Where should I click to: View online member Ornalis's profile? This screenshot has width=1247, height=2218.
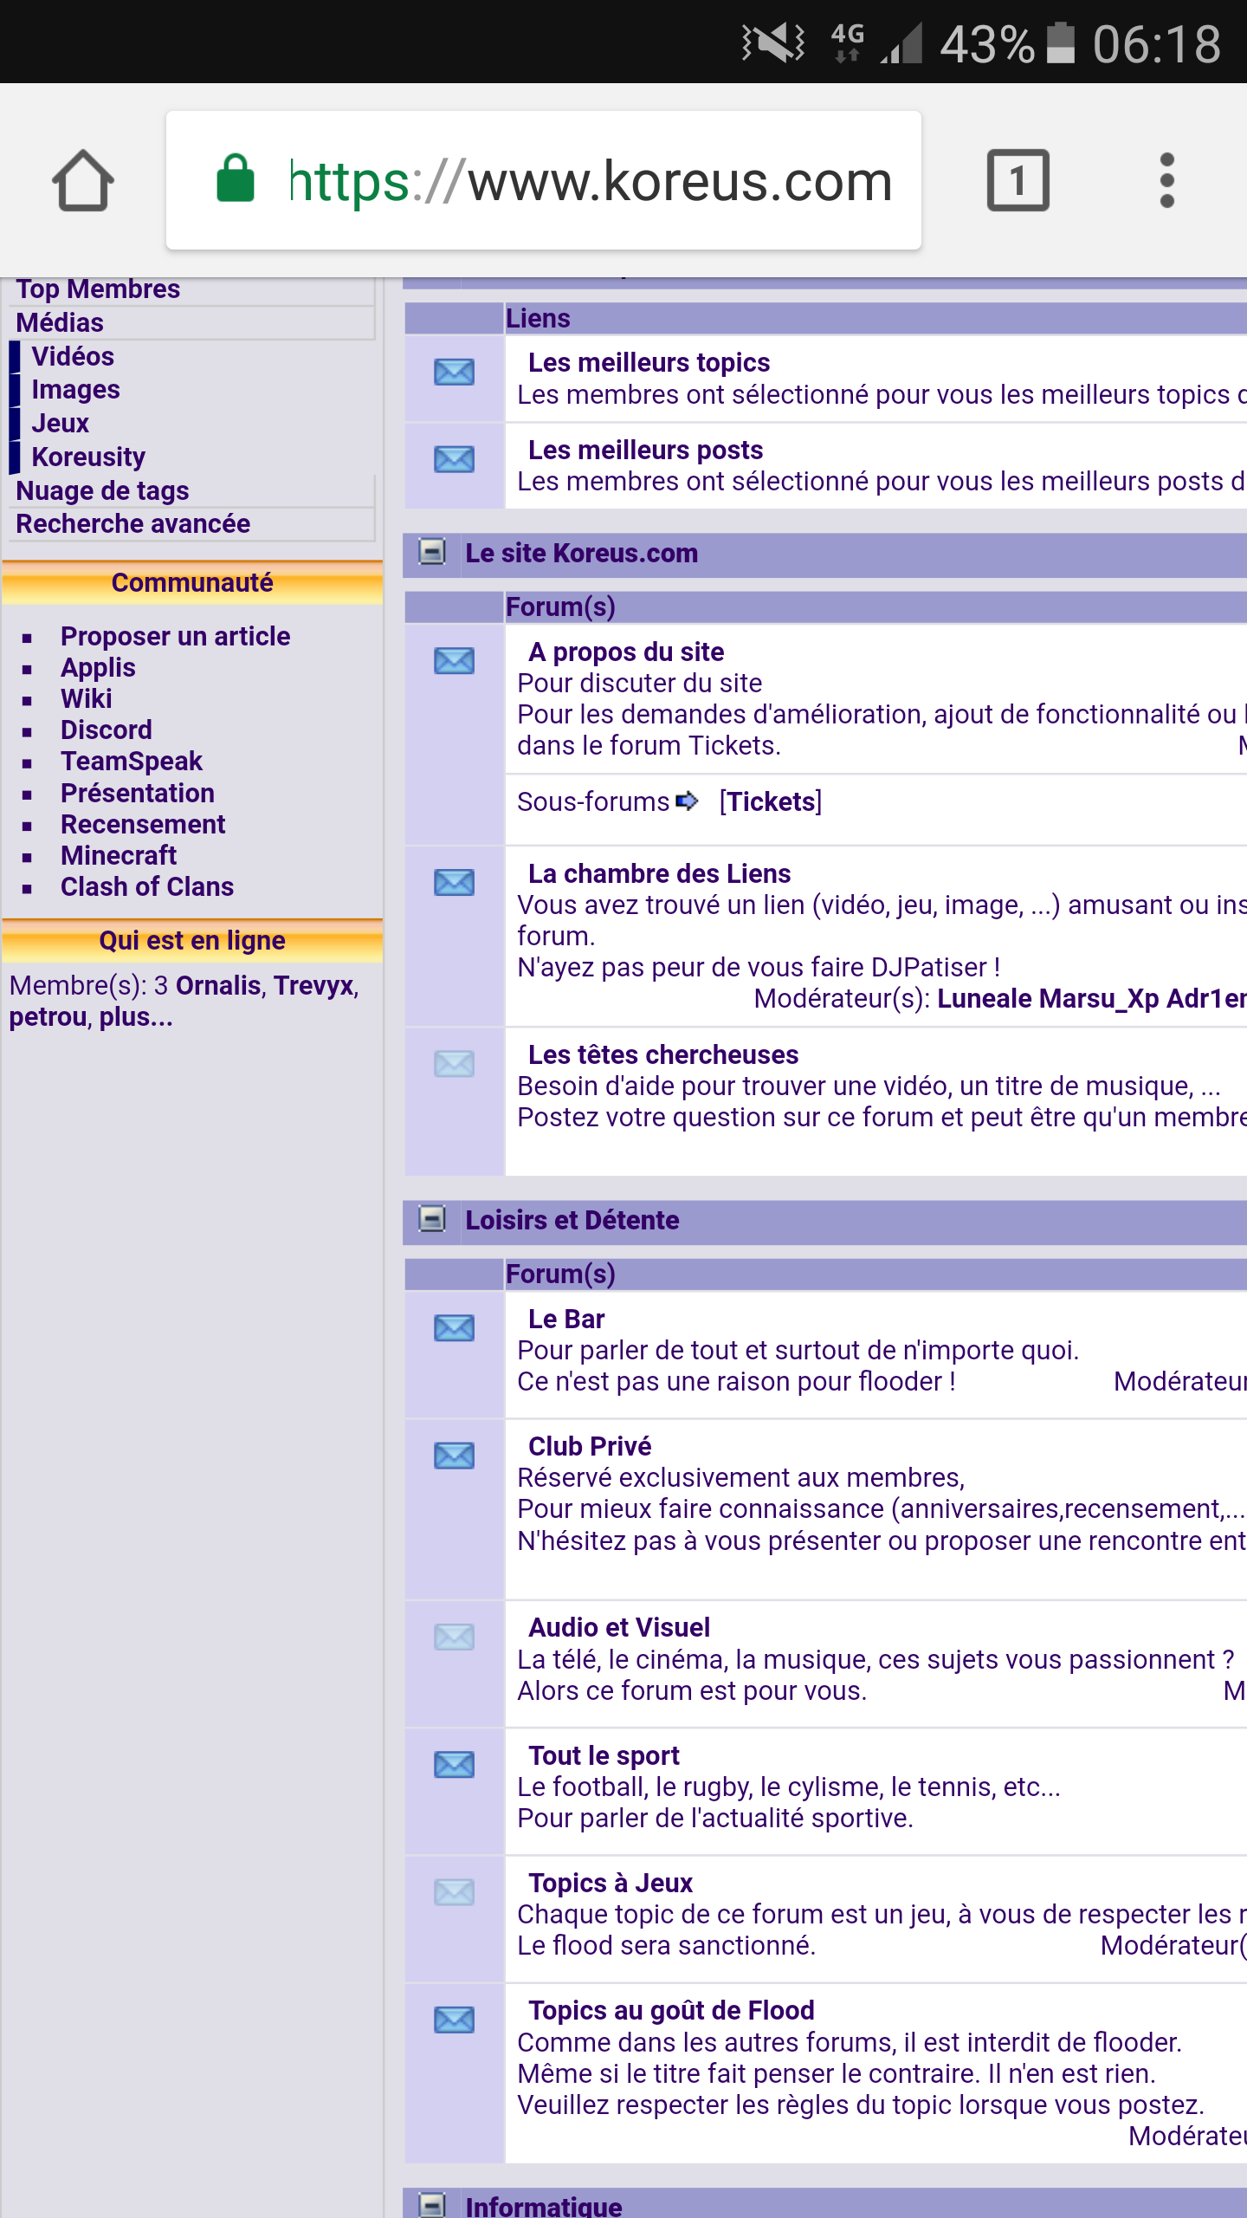(218, 985)
